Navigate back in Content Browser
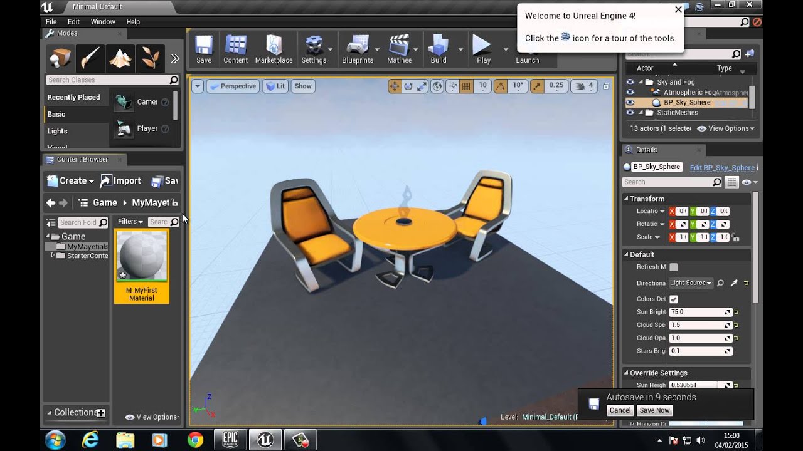 pyautogui.click(x=51, y=203)
